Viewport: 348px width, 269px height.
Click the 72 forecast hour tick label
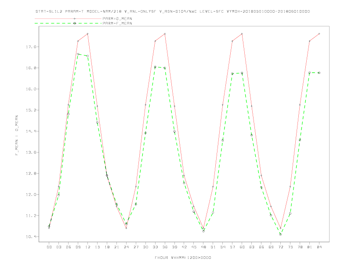(280, 247)
